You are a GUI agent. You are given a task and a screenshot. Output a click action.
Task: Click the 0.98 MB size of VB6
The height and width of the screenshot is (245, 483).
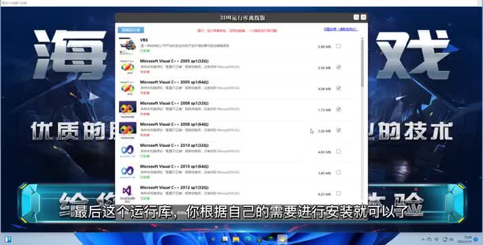point(324,47)
